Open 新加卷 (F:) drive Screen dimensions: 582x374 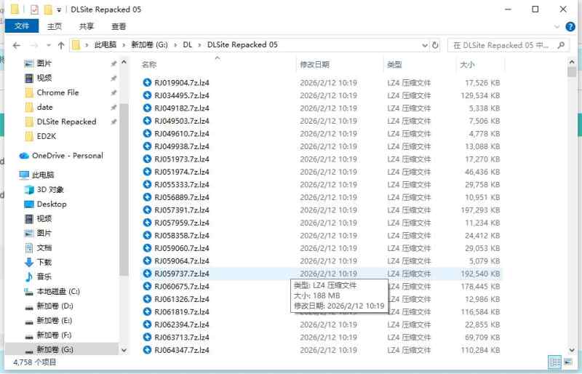pos(54,335)
